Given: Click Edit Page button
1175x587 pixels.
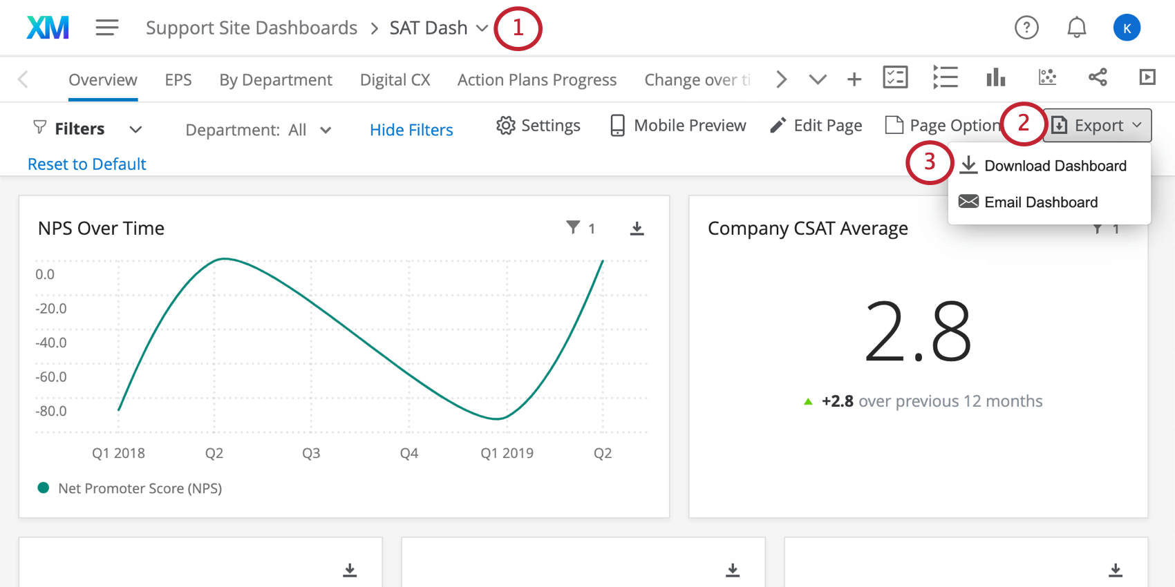Looking at the screenshot, I should (x=816, y=125).
